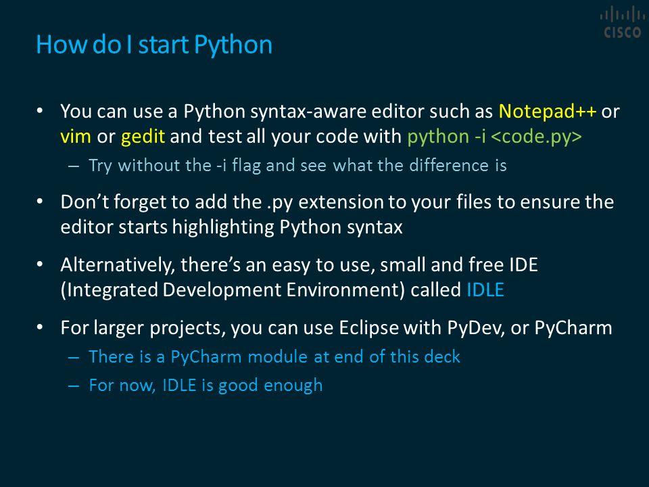
Task: Click the sub-bullet 'Try without the -i flag'
Action: point(297,166)
